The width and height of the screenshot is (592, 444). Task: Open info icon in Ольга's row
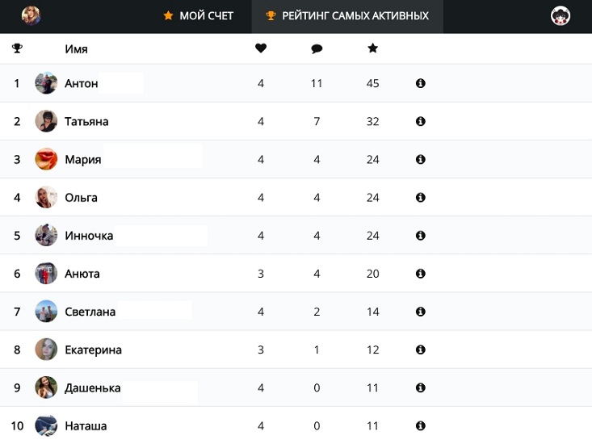pyautogui.click(x=420, y=198)
